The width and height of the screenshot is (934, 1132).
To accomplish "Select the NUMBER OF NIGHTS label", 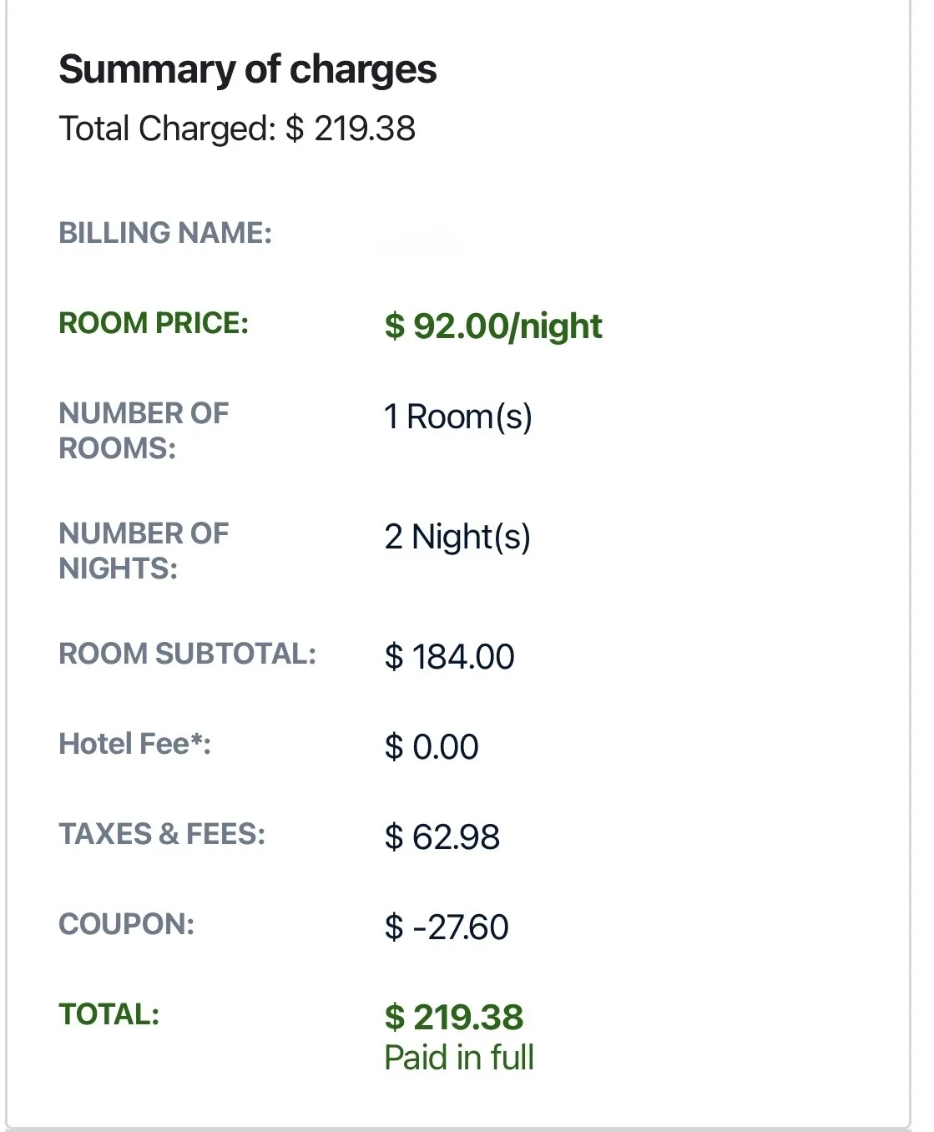I will click(x=144, y=551).
